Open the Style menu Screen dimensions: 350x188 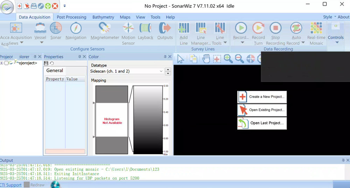coord(329,17)
